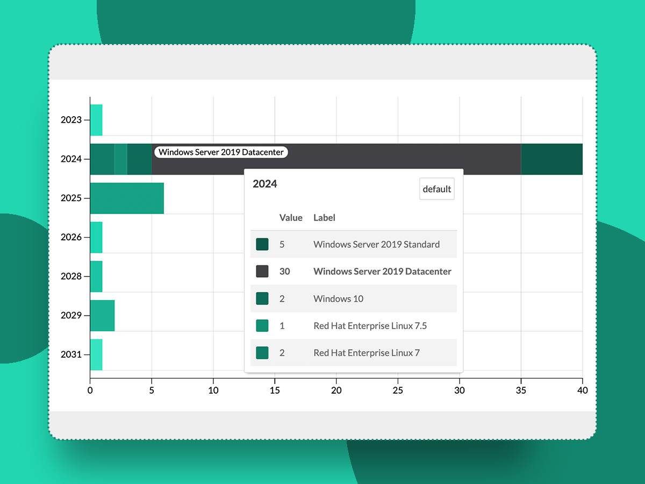Select the first green segment of the 2024 bar
This screenshot has height=484, width=645.
[102, 159]
